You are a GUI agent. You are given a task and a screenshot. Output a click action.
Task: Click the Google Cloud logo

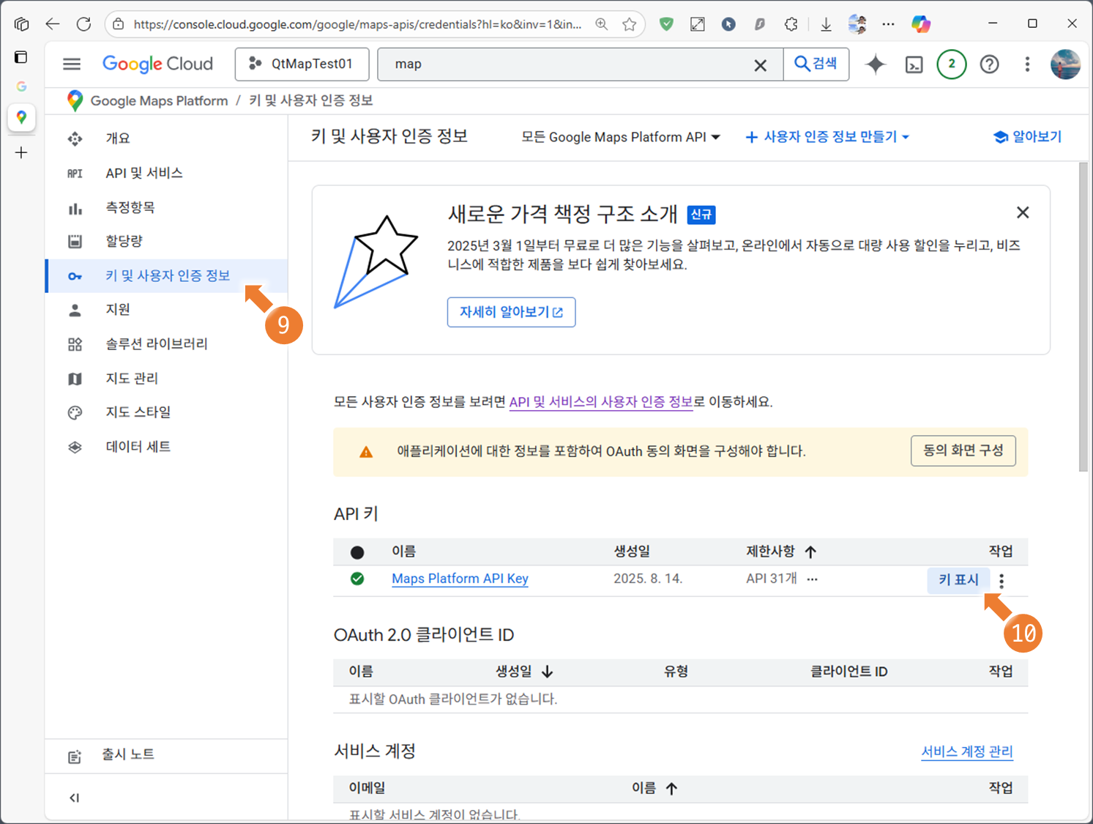[x=157, y=64]
